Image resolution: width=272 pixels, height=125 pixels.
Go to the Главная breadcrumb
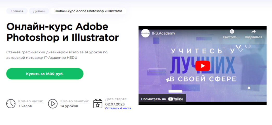point(17,11)
